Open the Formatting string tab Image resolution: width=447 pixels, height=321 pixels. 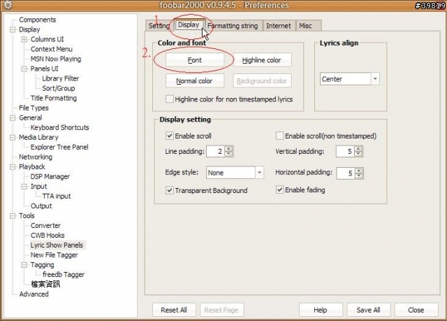coord(233,26)
